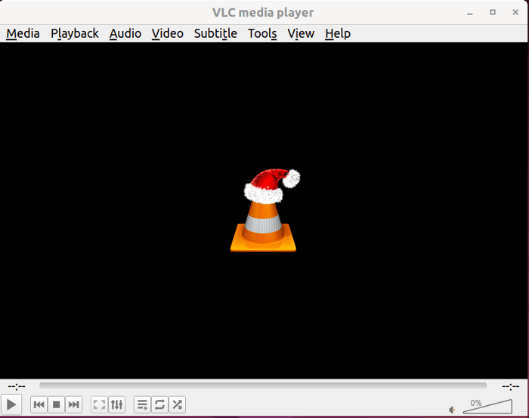
Task: Open the Playback menu
Action: (75, 33)
